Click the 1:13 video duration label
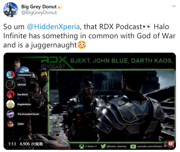The height and width of the screenshot is (152, 180). [x=12, y=144]
